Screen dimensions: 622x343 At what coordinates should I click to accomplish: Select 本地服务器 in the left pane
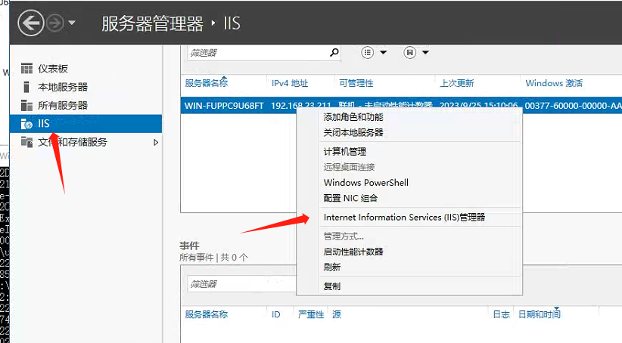click(x=62, y=87)
